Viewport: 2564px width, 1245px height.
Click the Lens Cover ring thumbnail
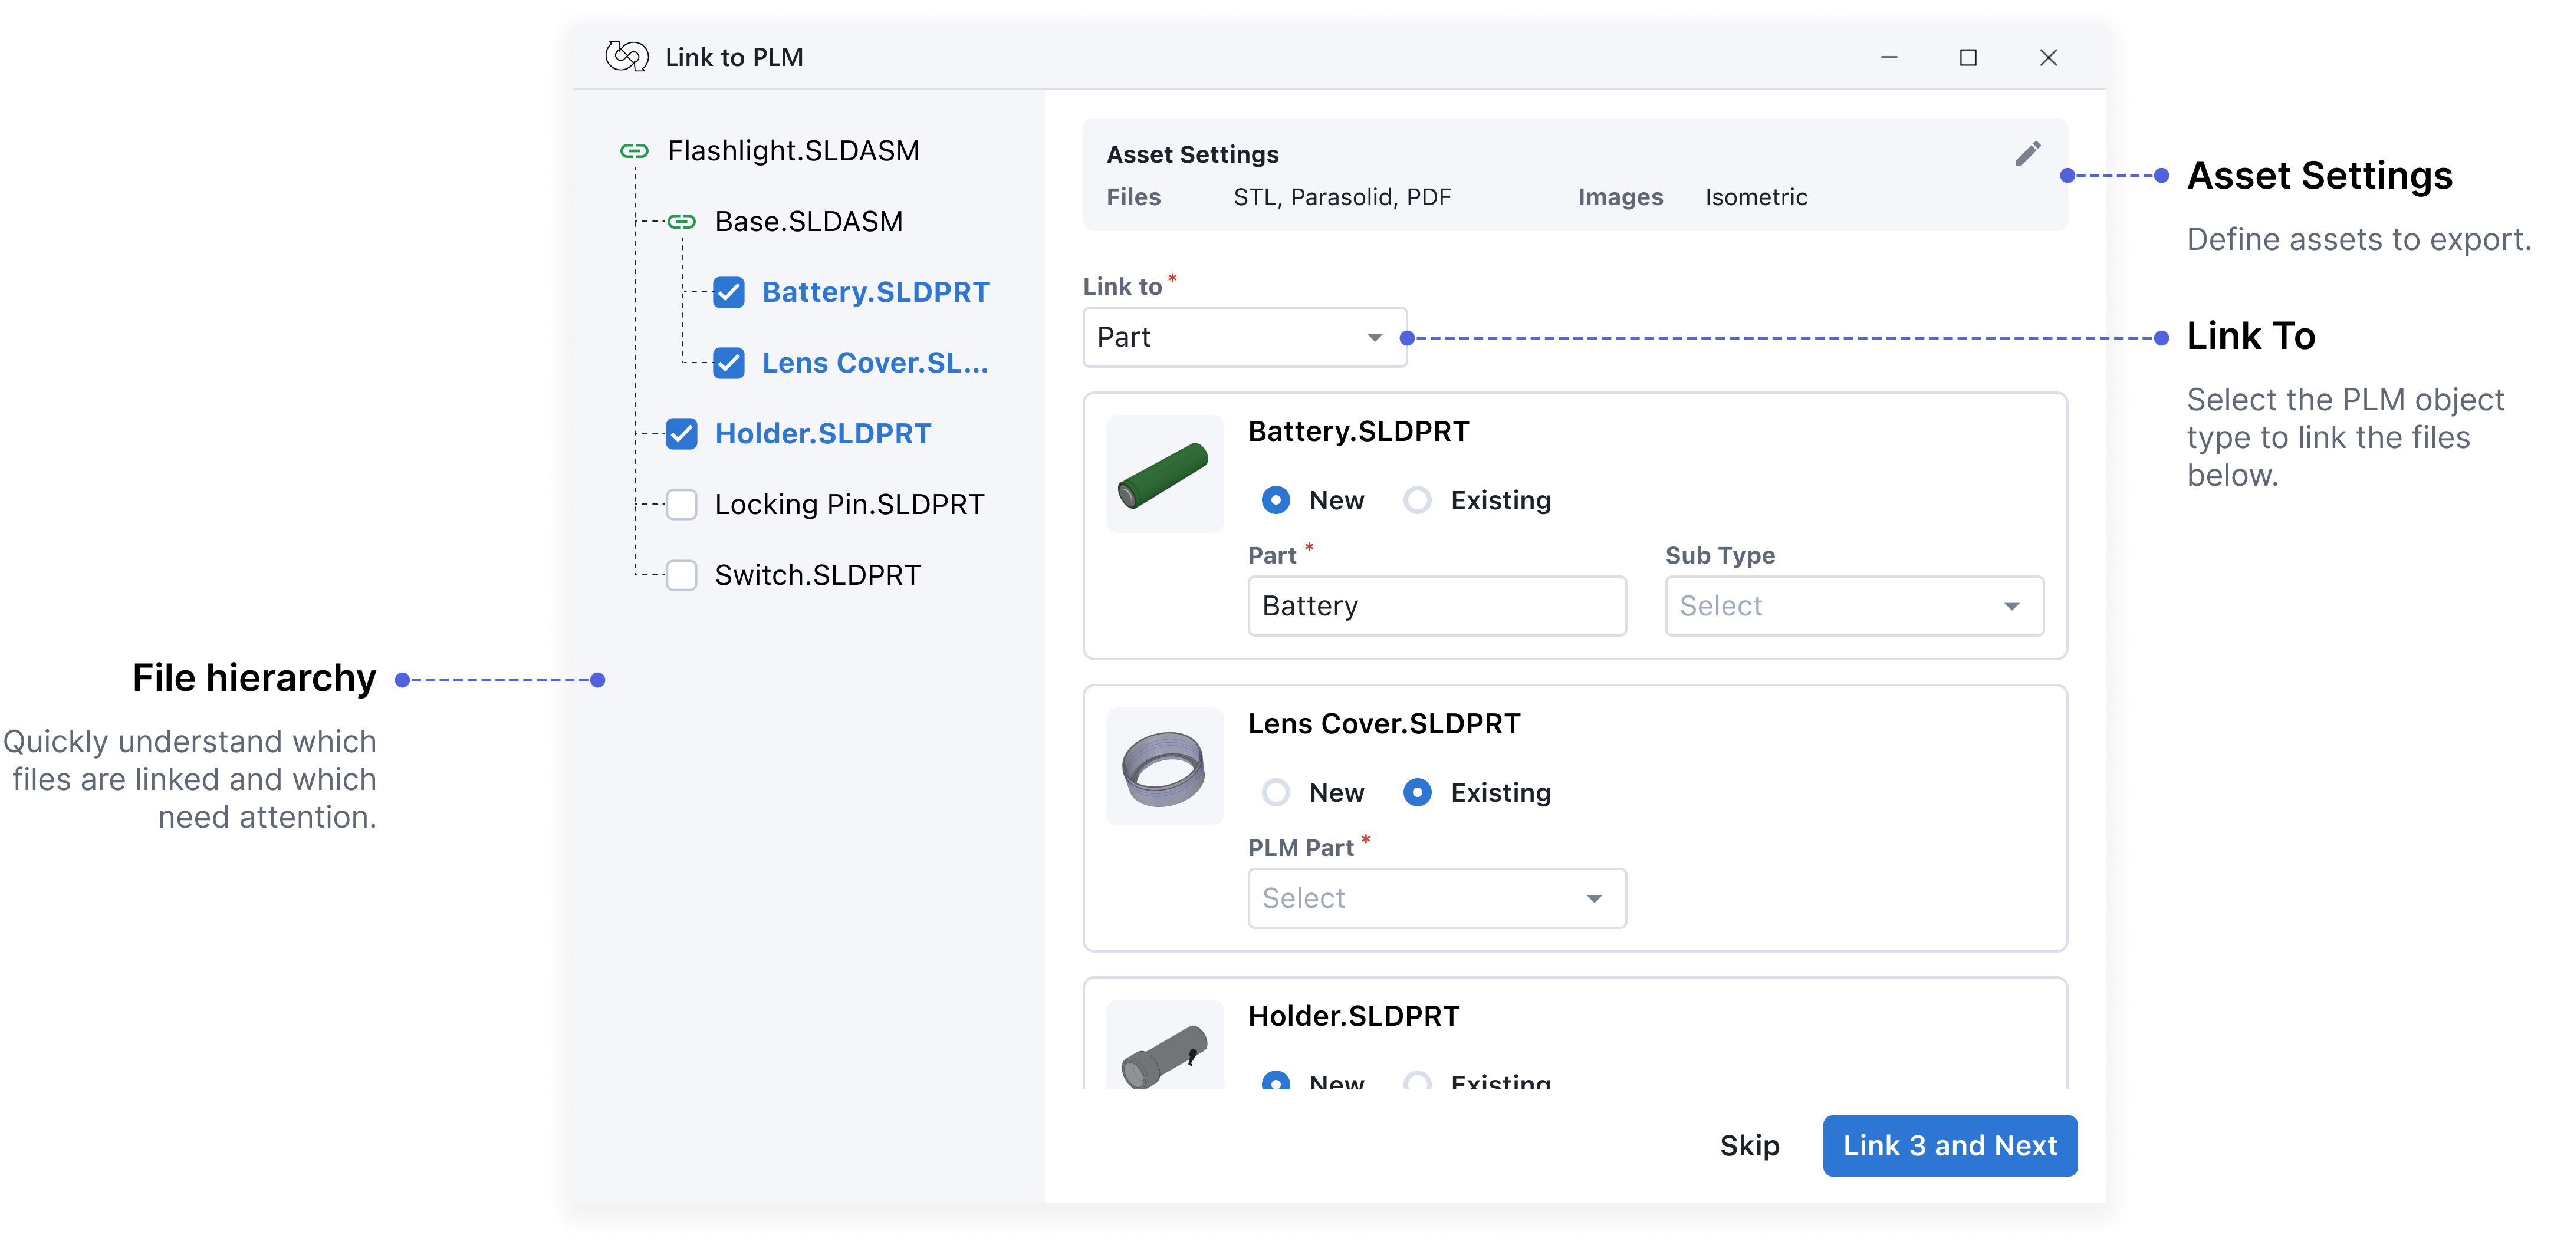(x=1163, y=768)
